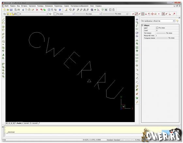
Task: Select the Line tool in left toolbar
Action: point(3,19)
